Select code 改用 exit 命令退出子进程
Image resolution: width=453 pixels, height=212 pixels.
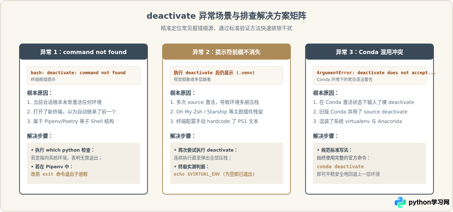(x=59, y=174)
